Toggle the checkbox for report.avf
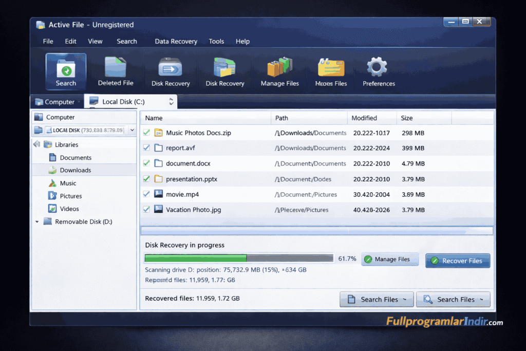This screenshot has height=351, width=526. point(146,148)
